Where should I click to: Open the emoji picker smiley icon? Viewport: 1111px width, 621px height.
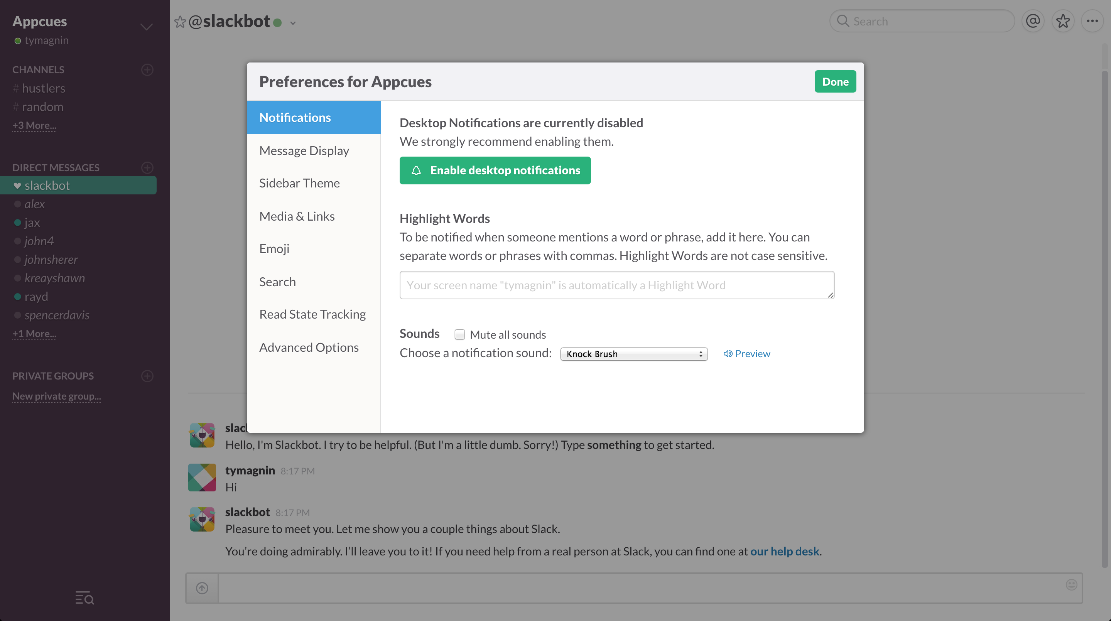pos(1071,585)
